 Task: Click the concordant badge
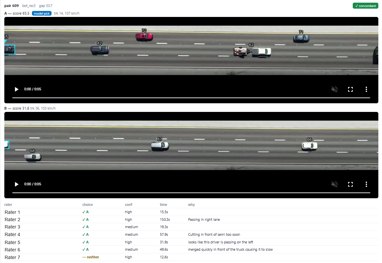coord(365,6)
